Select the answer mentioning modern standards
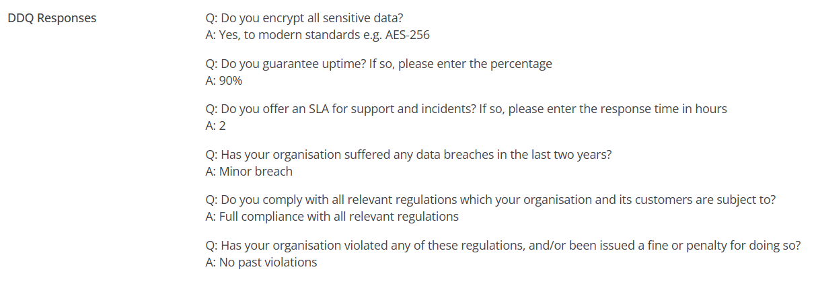 click(317, 35)
